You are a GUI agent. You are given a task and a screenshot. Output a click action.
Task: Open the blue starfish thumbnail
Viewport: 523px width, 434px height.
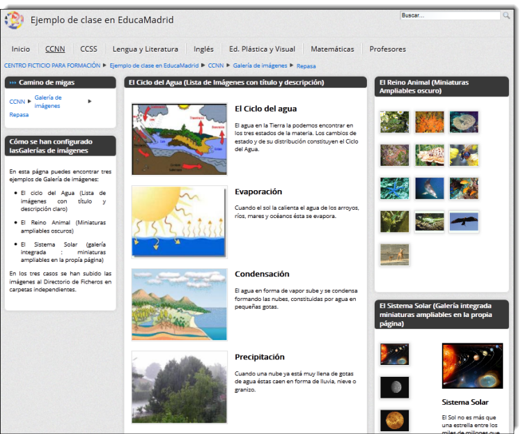point(394,188)
